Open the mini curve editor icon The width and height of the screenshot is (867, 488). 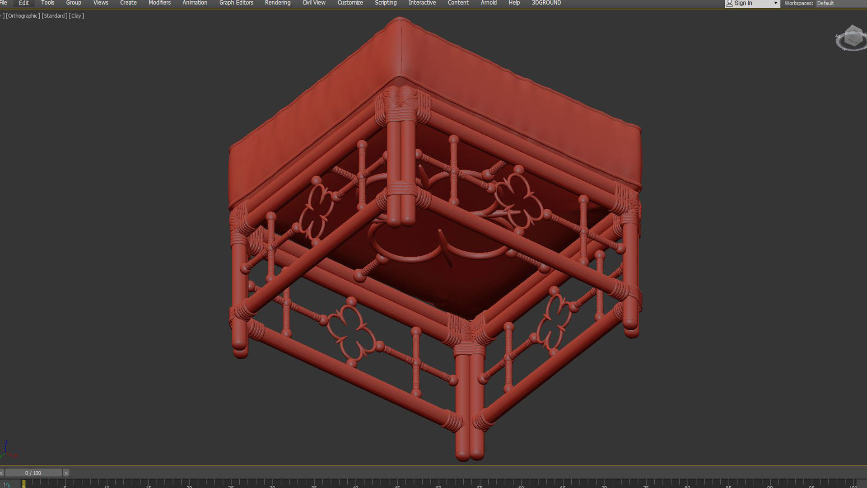[x=7, y=484]
